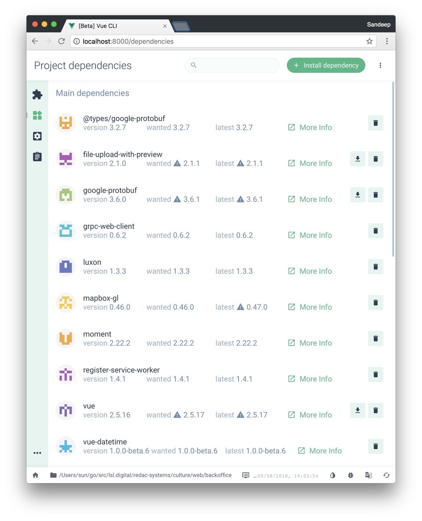The height and width of the screenshot is (521, 422).
Task: Update file-upload-with-preview via download icon
Action: coord(357,159)
